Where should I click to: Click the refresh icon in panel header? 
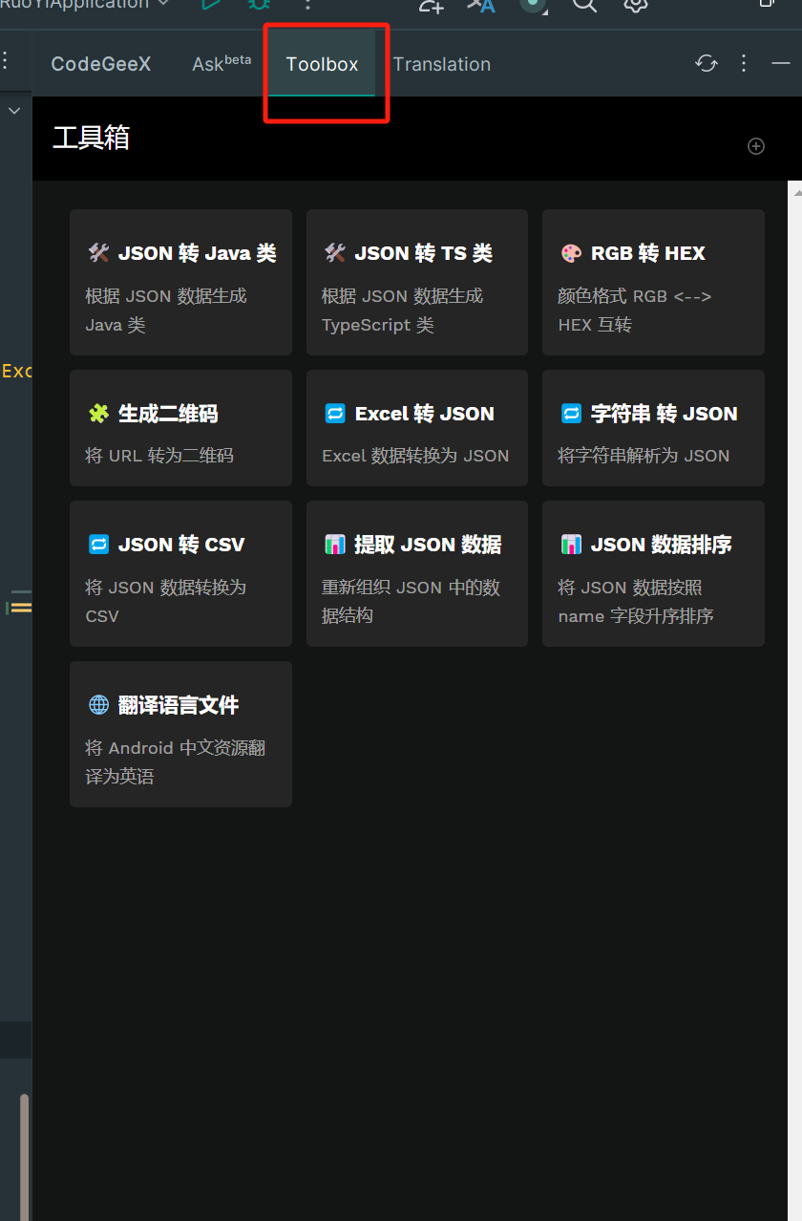(x=707, y=63)
